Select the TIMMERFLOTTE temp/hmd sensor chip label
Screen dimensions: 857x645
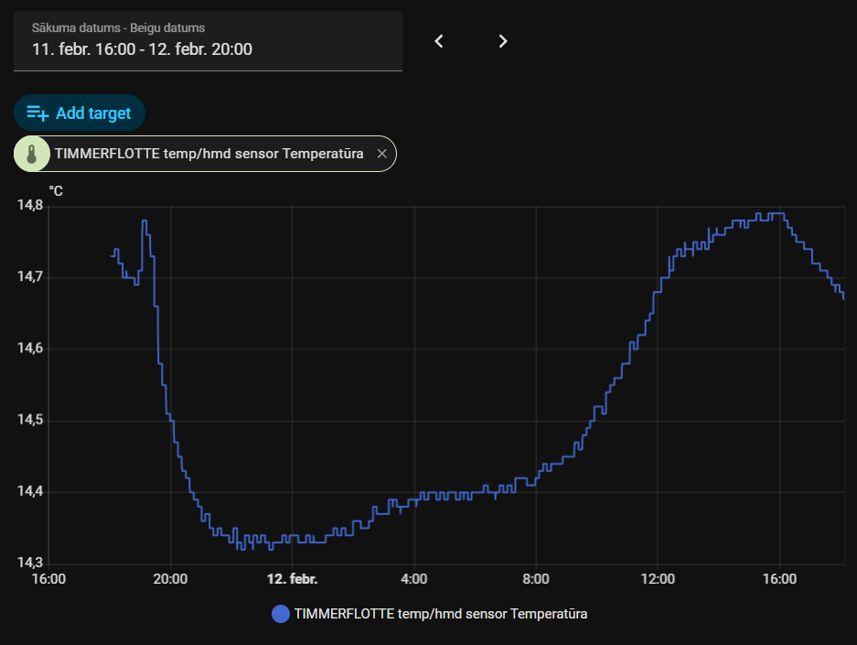pos(209,154)
